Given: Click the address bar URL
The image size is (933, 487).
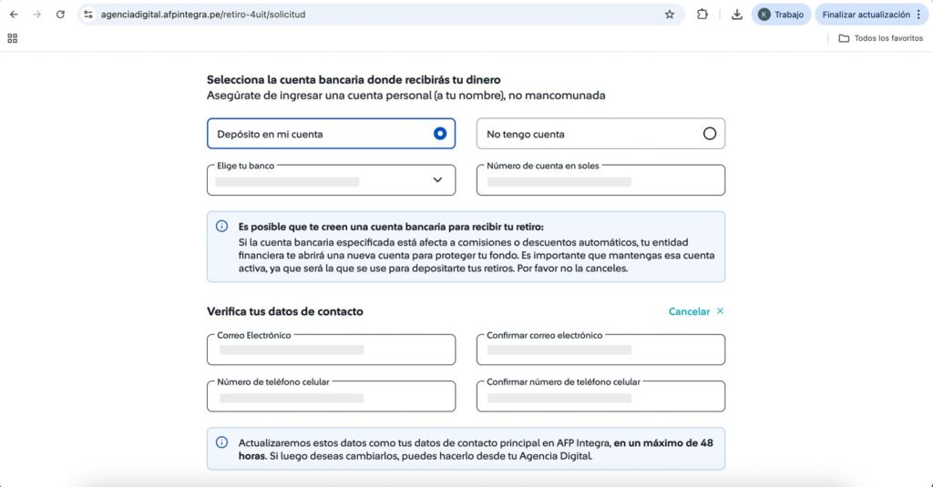Looking at the screenshot, I should coord(203,15).
